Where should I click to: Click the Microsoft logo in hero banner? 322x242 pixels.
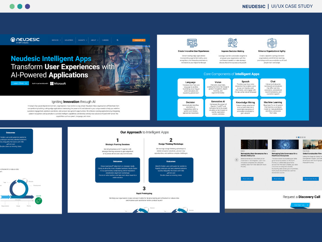(x=58, y=84)
